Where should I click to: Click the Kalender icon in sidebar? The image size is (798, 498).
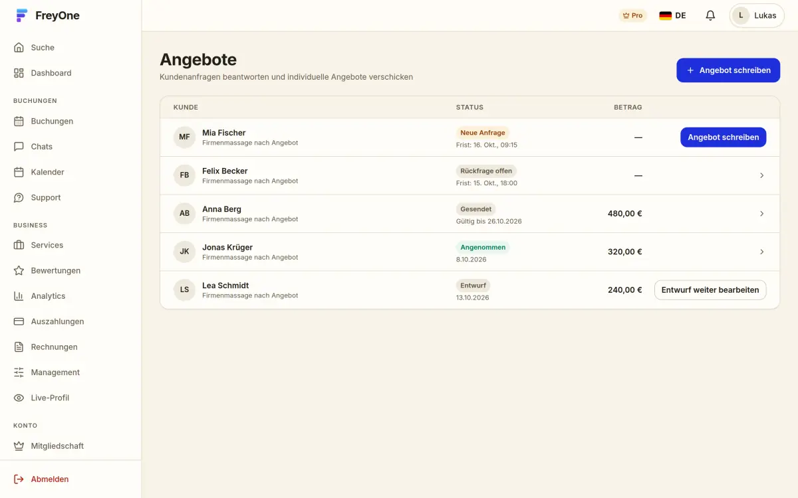point(19,172)
